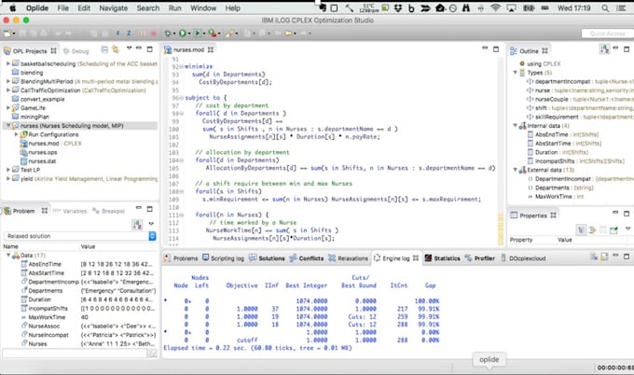Open the DOcplexcloud tab

tap(523, 258)
